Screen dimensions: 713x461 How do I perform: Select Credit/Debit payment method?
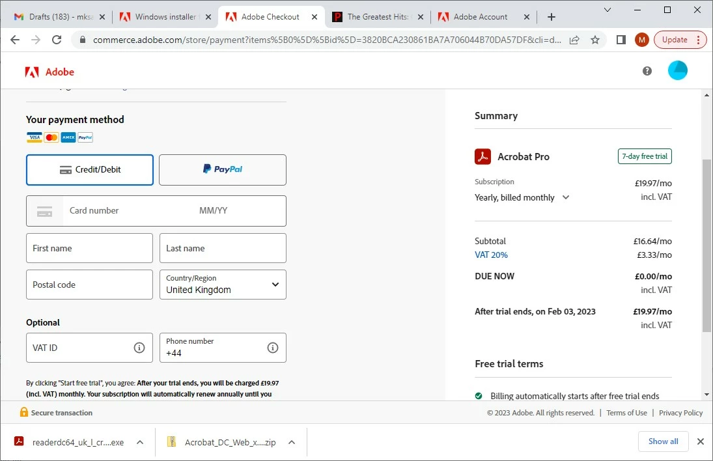[90, 169]
